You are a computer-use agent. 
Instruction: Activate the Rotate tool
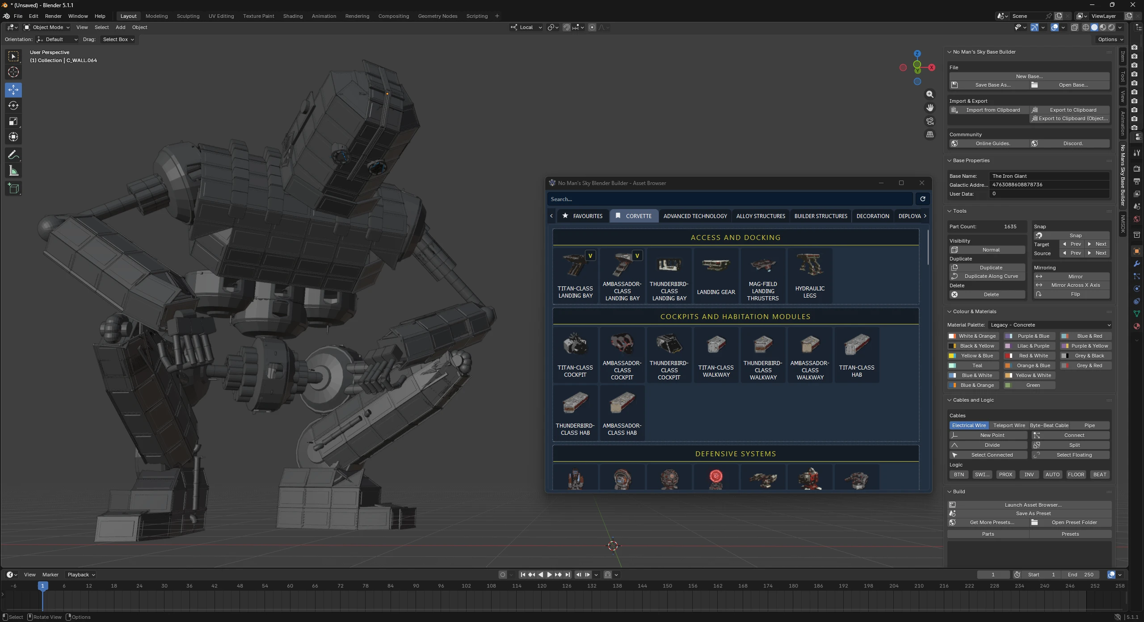(13, 105)
